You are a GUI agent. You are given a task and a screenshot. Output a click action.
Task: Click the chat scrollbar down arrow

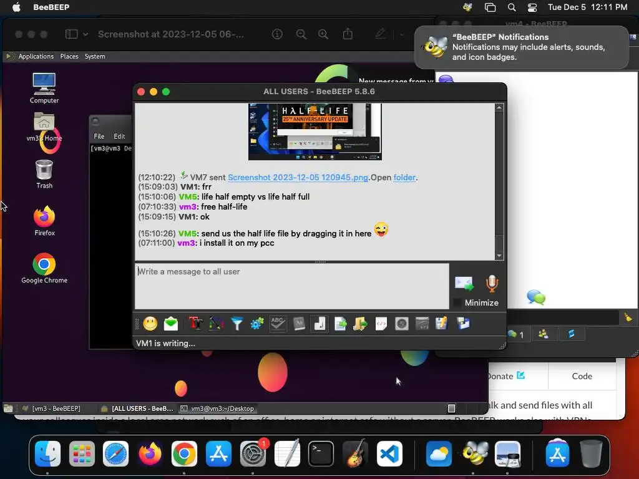pyautogui.click(x=499, y=256)
